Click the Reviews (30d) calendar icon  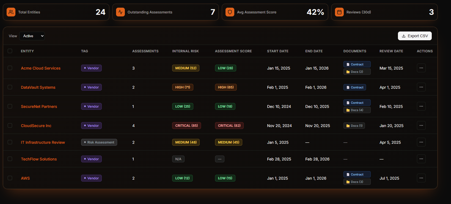[x=339, y=12]
